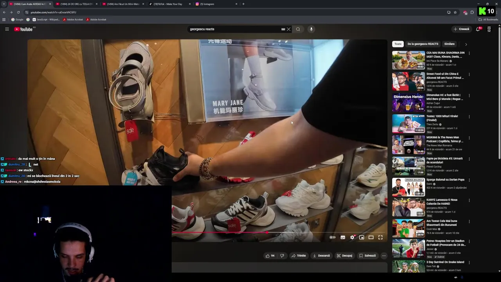Go forward using browser forward arrow
This screenshot has height=282, width=501.
[x=11, y=12]
